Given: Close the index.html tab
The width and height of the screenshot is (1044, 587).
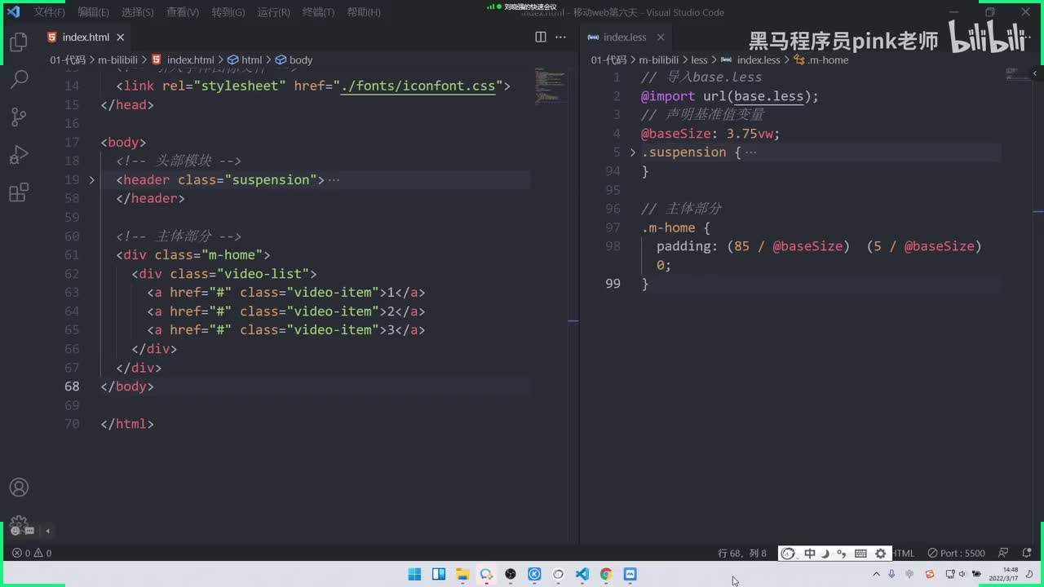Looking at the screenshot, I should 121,38.
